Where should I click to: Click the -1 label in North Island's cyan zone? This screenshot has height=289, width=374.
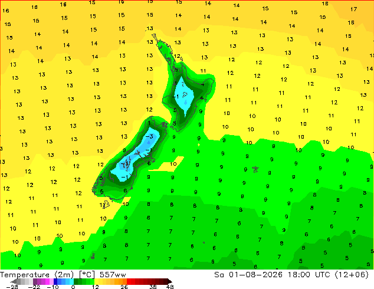[x=175, y=97]
